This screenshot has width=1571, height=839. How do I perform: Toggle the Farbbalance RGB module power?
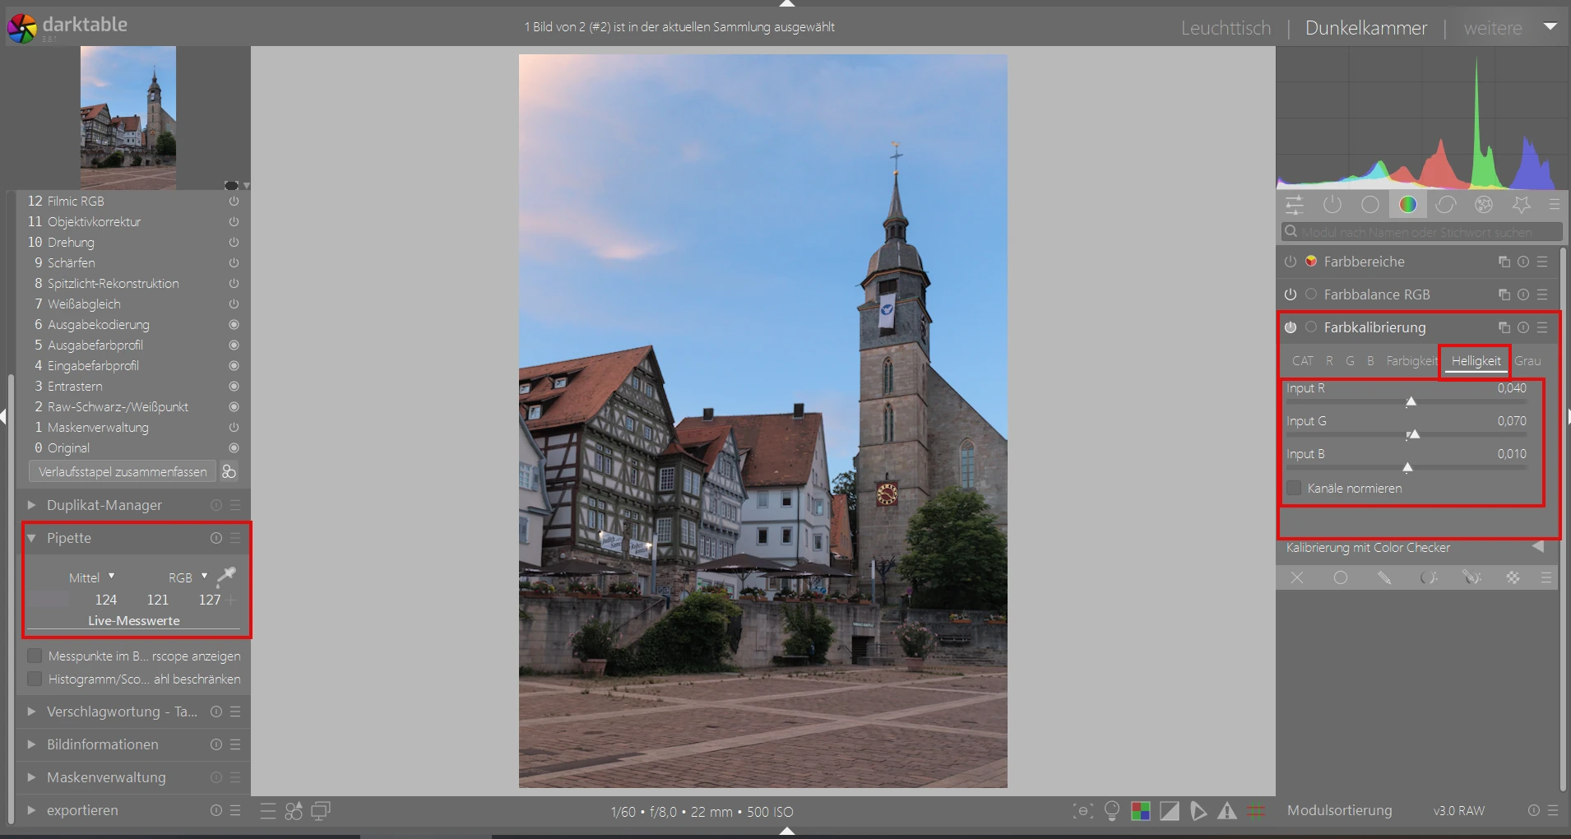point(1291,294)
